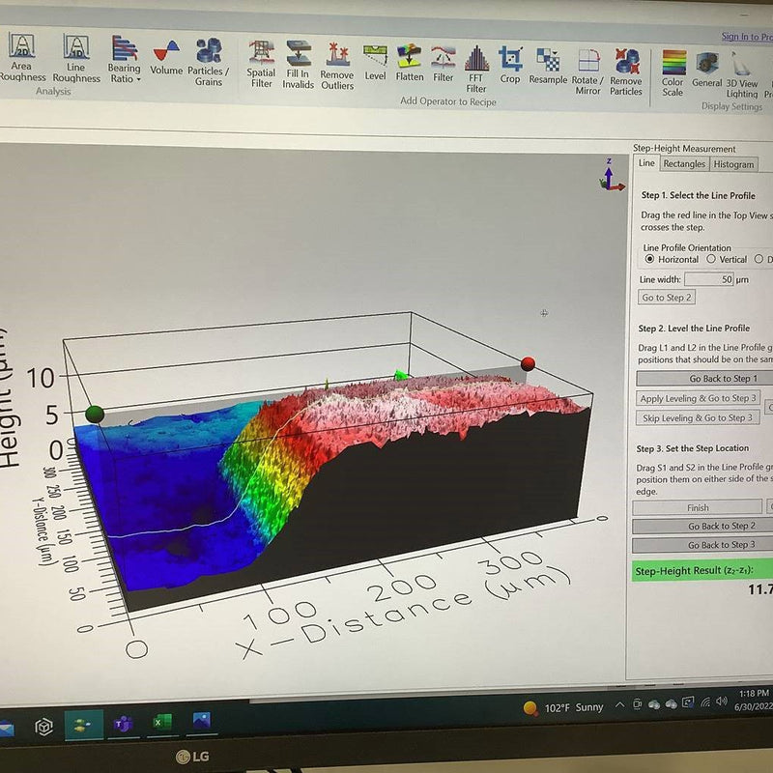Switch to the Histogram tab

tap(733, 164)
